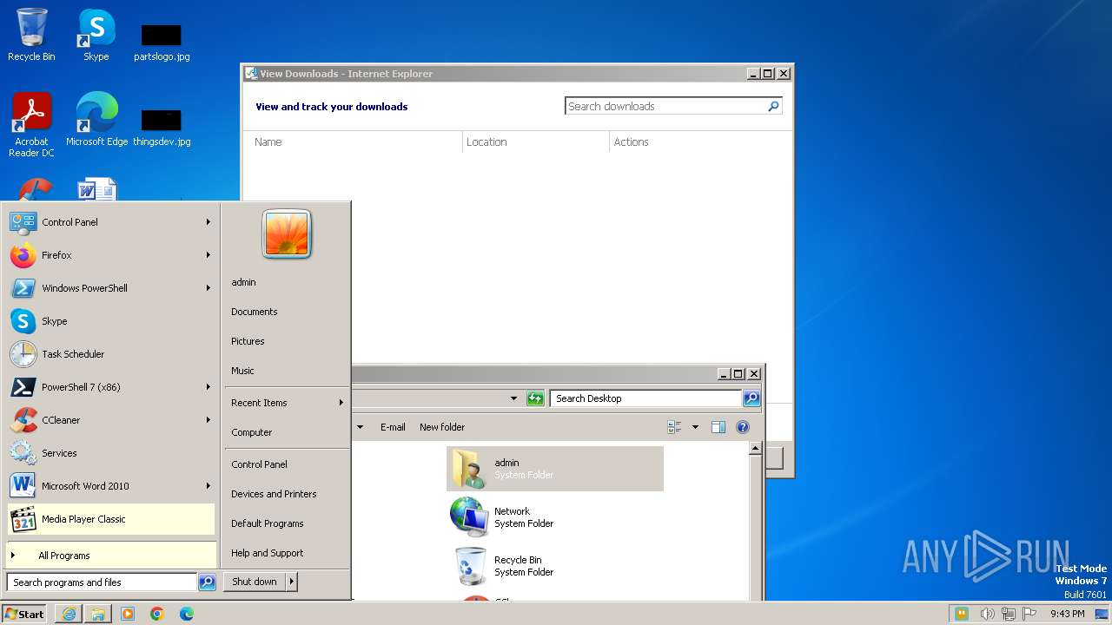The height and width of the screenshot is (625, 1112).
Task: Click the Shut down button
Action: click(x=255, y=582)
